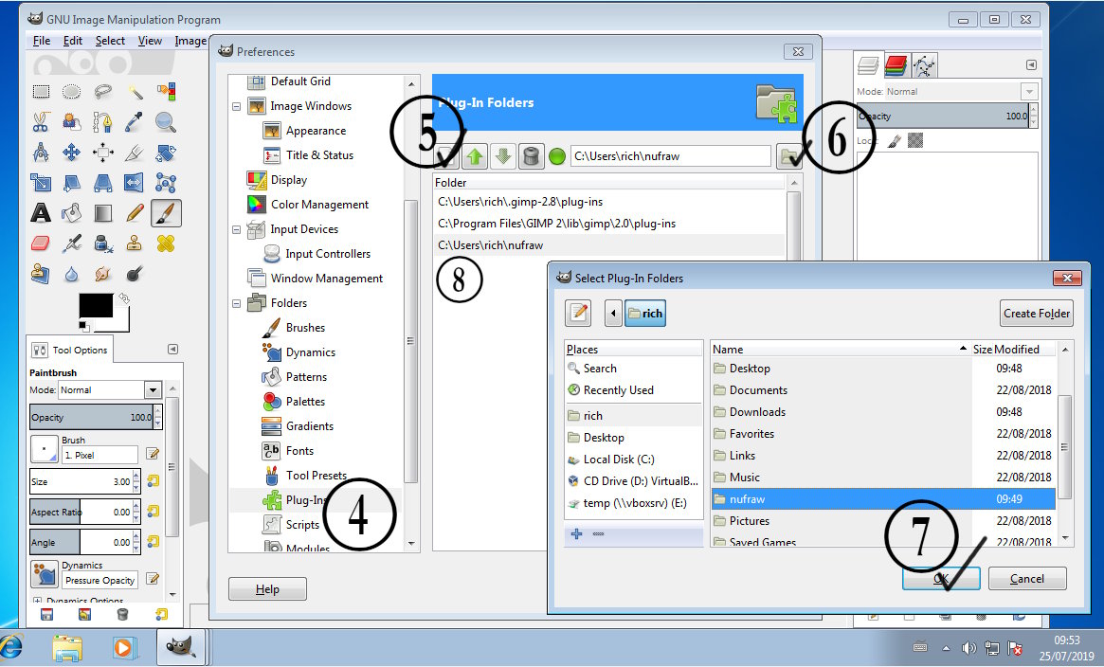Select Gradients in Preferences tree
The height and width of the screenshot is (667, 1104).
(x=309, y=425)
